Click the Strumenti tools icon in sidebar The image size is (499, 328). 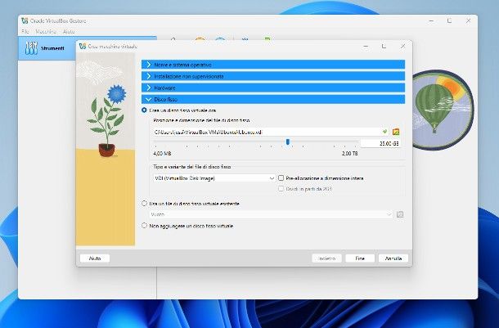(x=30, y=49)
